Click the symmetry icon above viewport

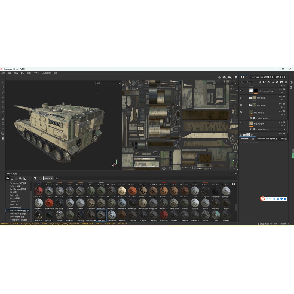tap(219, 77)
